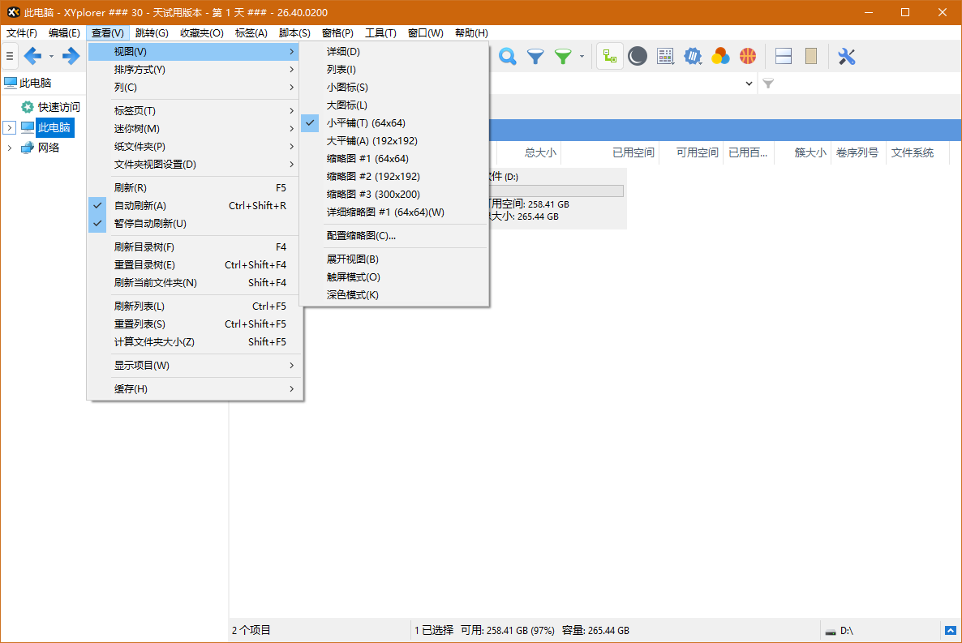Toggle the directory tree icon in toolbar
This screenshot has height=643, width=962.
(610, 57)
